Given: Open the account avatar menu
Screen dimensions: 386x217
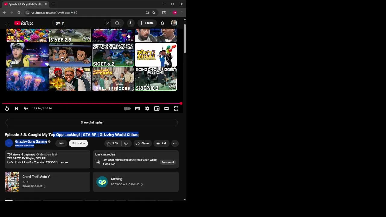Looking at the screenshot, I should [x=174, y=23].
